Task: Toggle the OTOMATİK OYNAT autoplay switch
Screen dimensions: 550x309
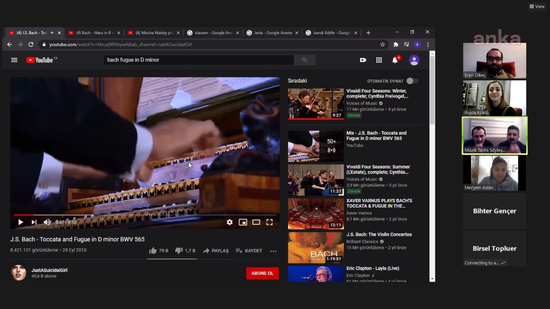Action: [412, 81]
